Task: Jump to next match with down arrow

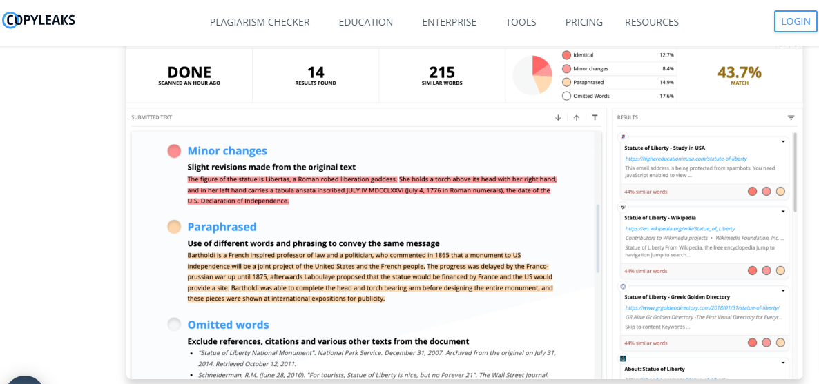Action: [558, 117]
